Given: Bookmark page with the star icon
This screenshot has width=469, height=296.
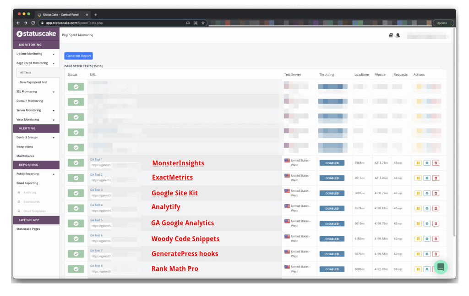Looking at the screenshot, I should (x=203, y=23).
